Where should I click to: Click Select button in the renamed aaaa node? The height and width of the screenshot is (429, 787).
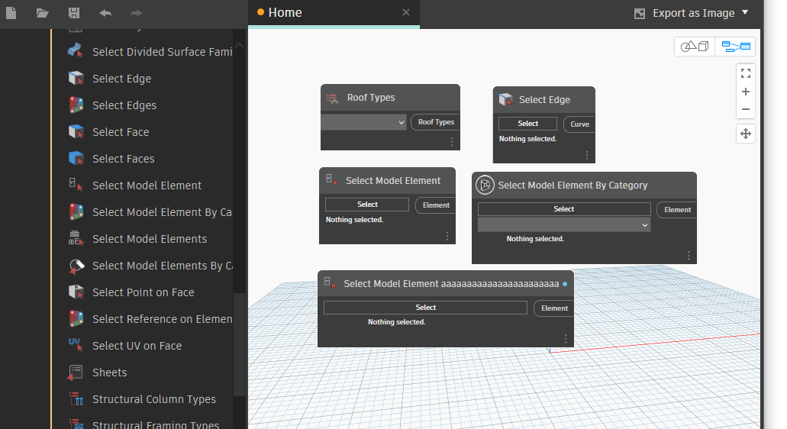[x=426, y=308]
